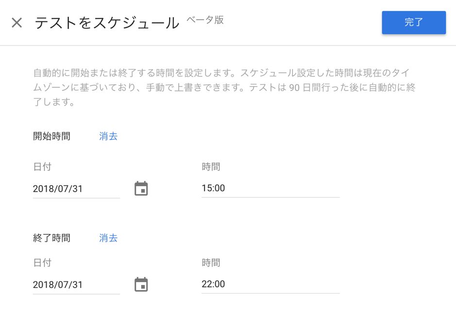Click the 開始時間 section label
Screen dimensions: 456x319
51,136
